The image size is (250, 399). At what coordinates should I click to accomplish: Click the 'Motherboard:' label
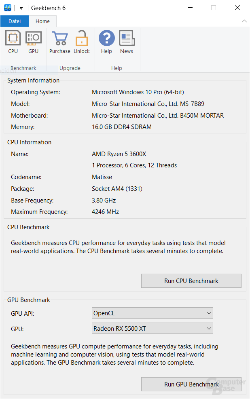[x=29, y=116]
